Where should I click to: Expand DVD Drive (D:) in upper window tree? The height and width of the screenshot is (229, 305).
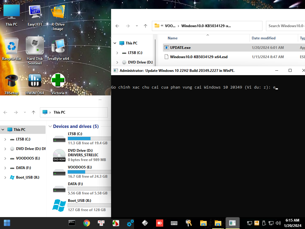tap(117, 62)
